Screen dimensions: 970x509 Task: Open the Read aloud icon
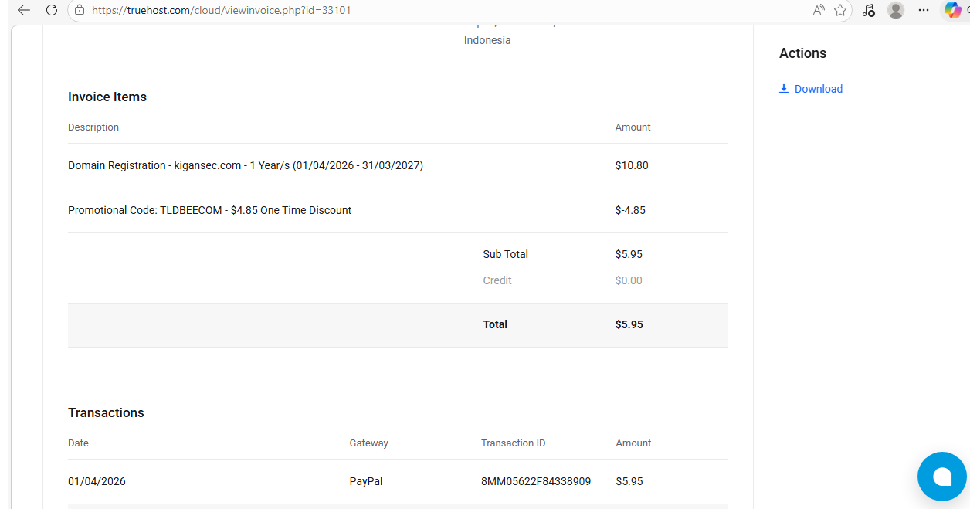[819, 10]
